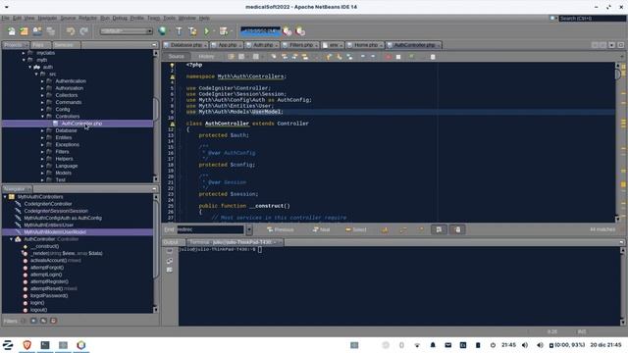Minimize the Projects panel
Image resolution: width=628 pixels, height=353 pixels.
pyautogui.click(x=154, y=45)
